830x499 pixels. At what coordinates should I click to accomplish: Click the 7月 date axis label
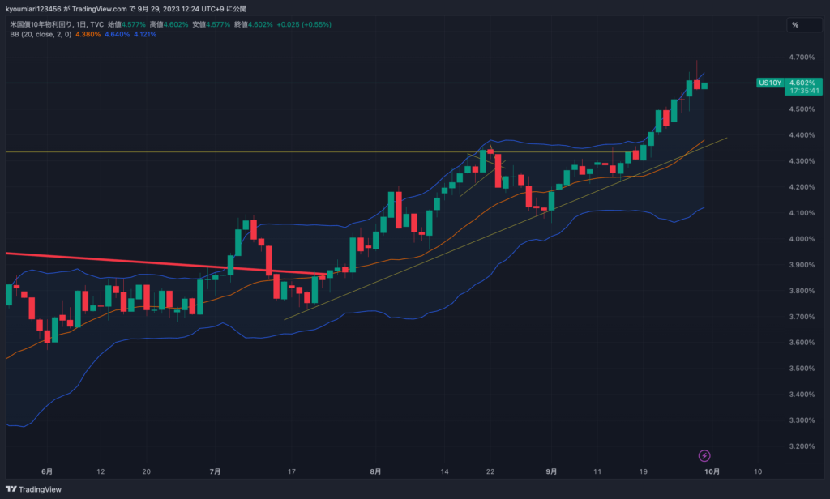(x=215, y=471)
